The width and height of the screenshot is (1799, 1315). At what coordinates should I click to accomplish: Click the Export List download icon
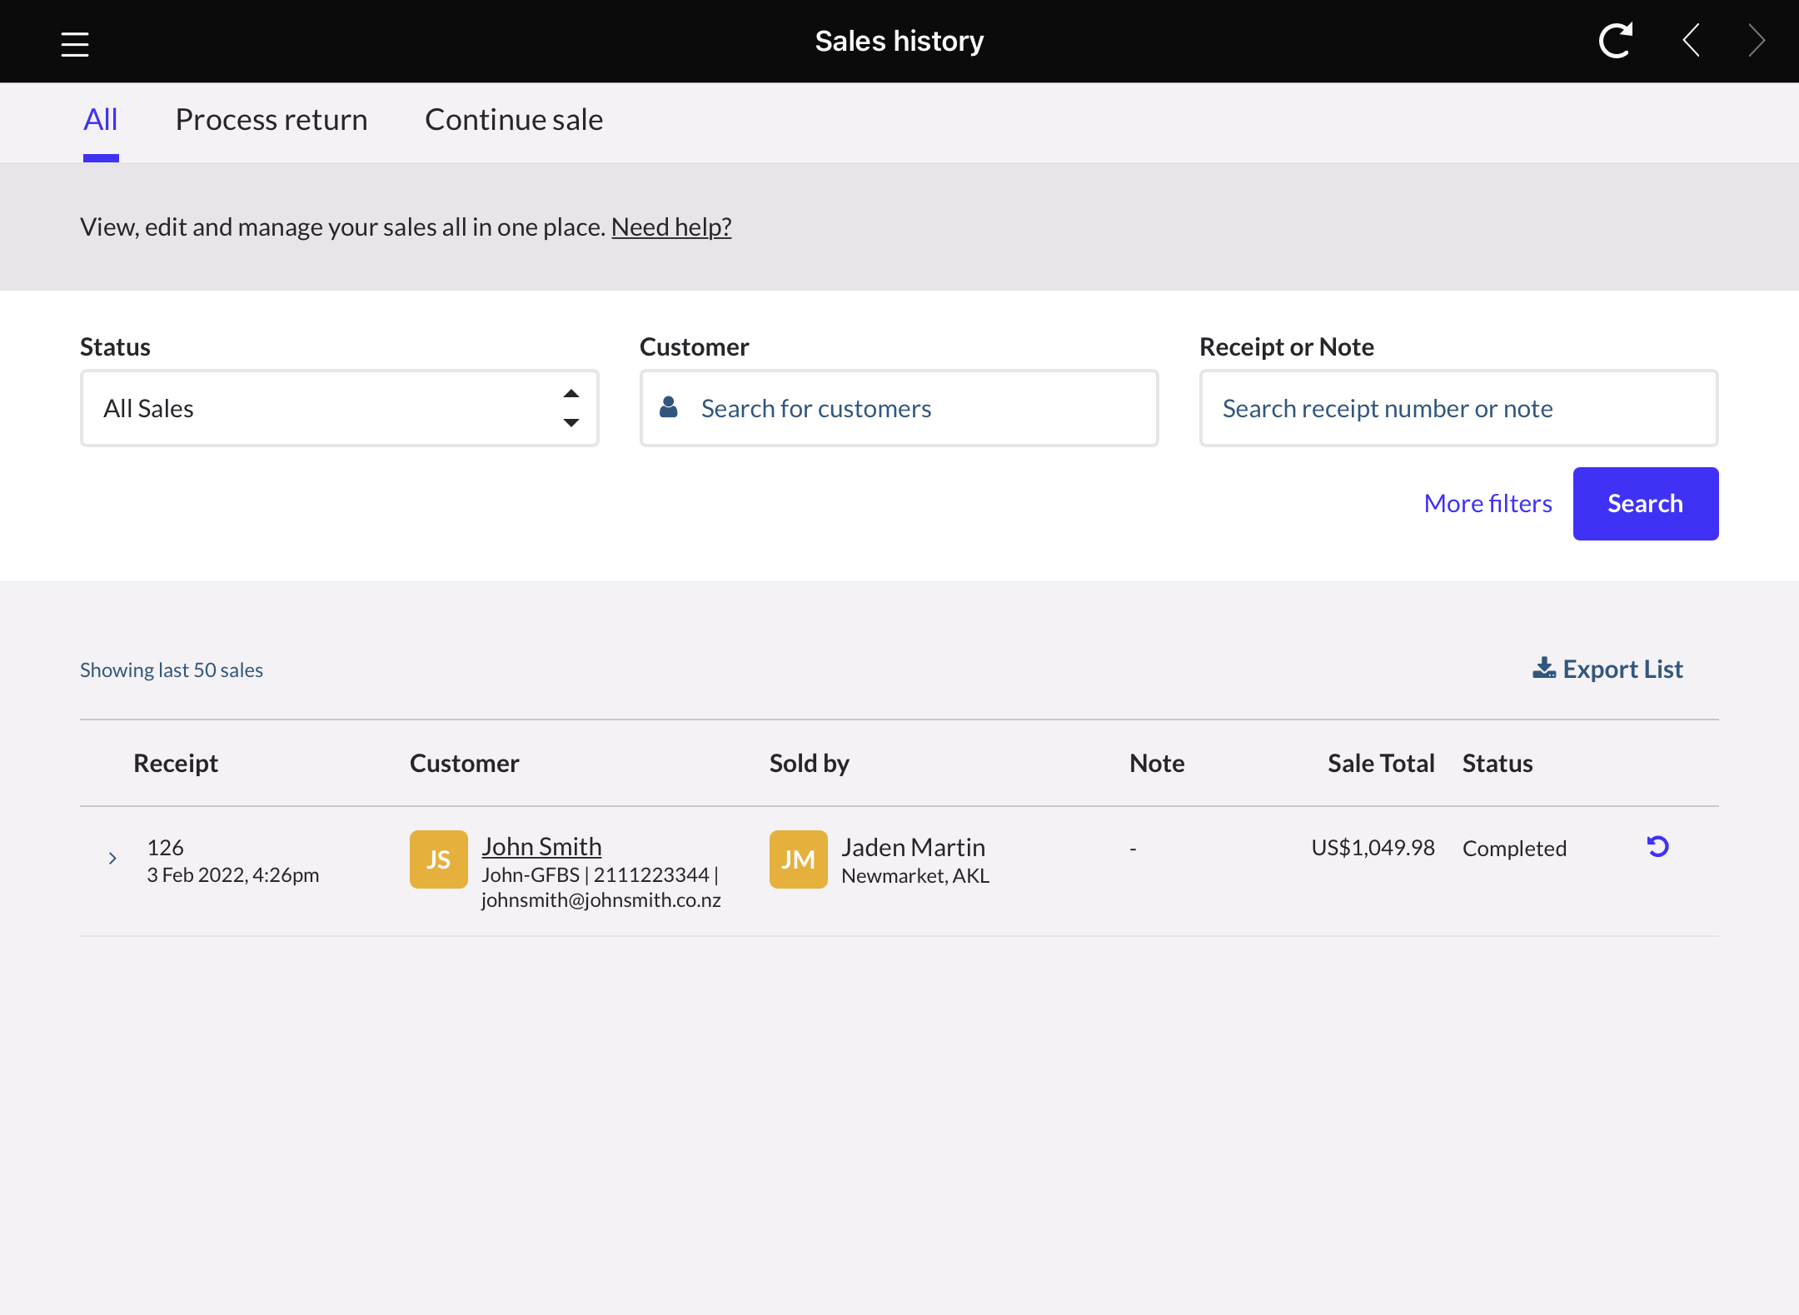(1543, 669)
